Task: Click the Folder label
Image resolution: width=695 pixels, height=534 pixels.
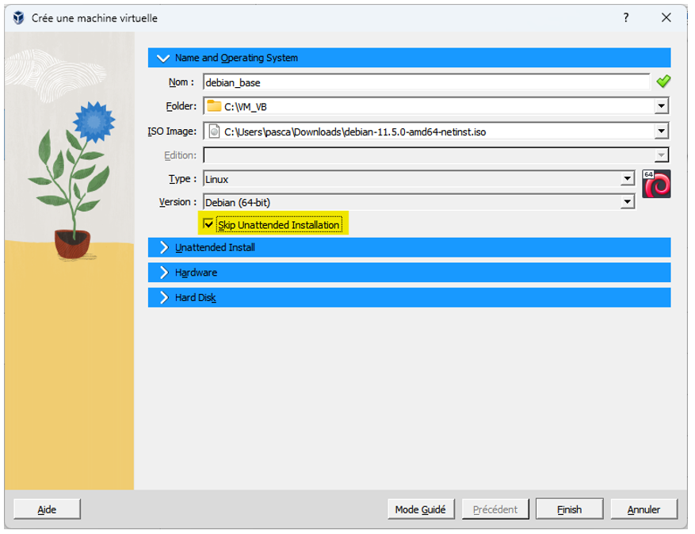Action: (x=181, y=106)
